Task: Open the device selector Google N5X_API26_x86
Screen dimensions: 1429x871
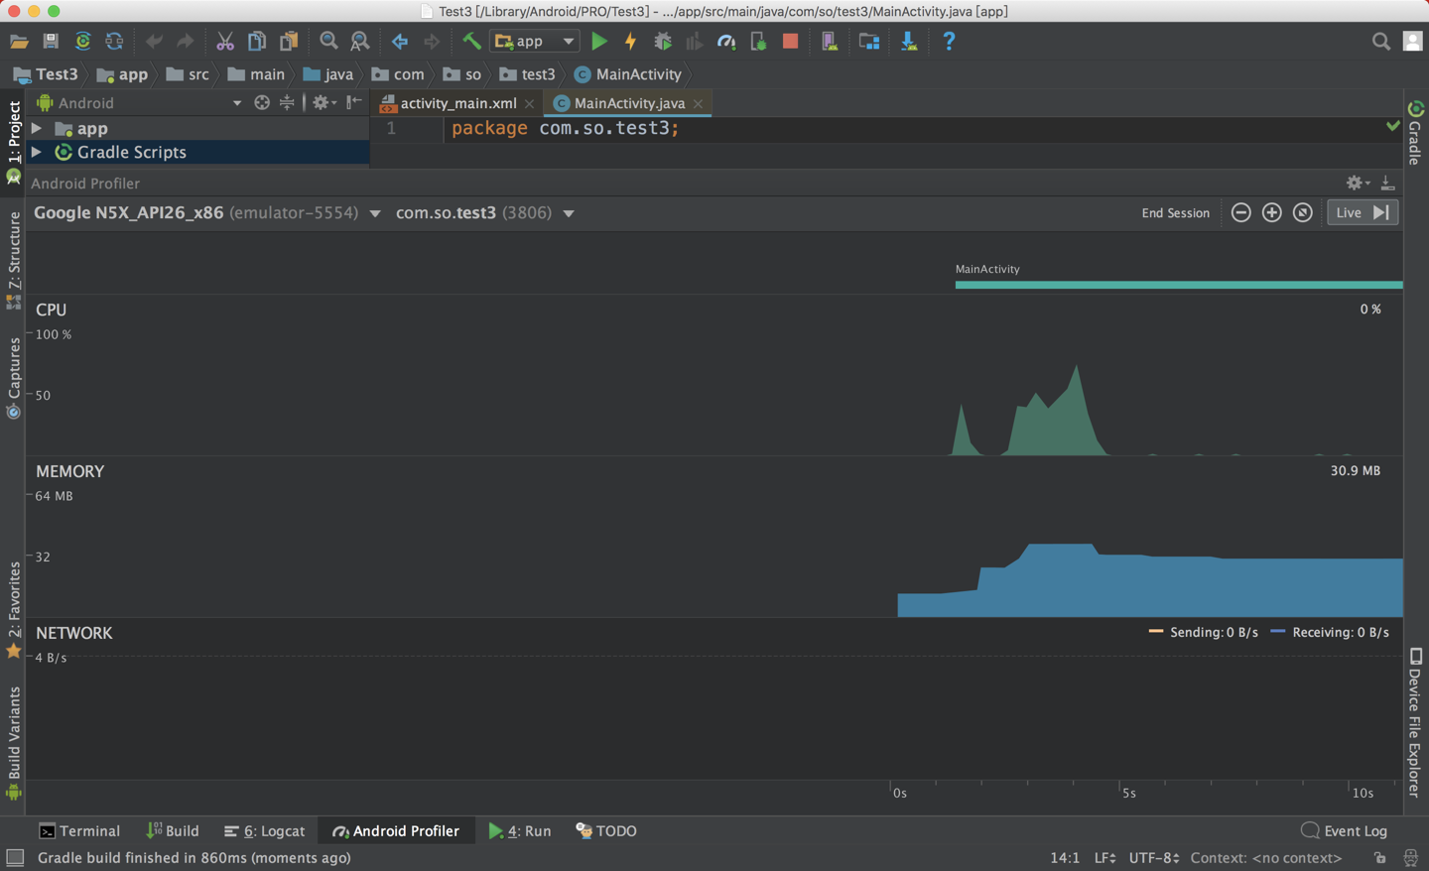Action: 207,213
